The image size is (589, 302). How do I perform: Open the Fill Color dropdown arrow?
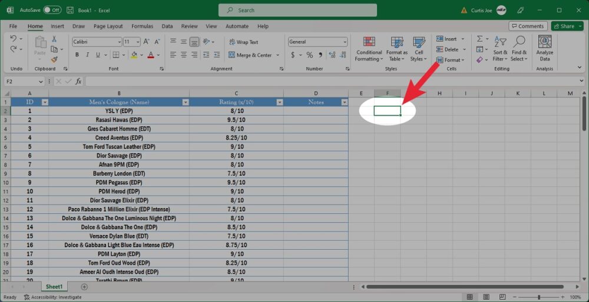[x=141, y=55]
